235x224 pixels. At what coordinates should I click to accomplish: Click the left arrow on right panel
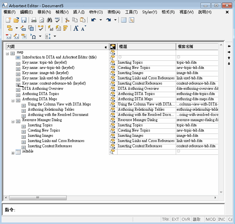(229, 46)
